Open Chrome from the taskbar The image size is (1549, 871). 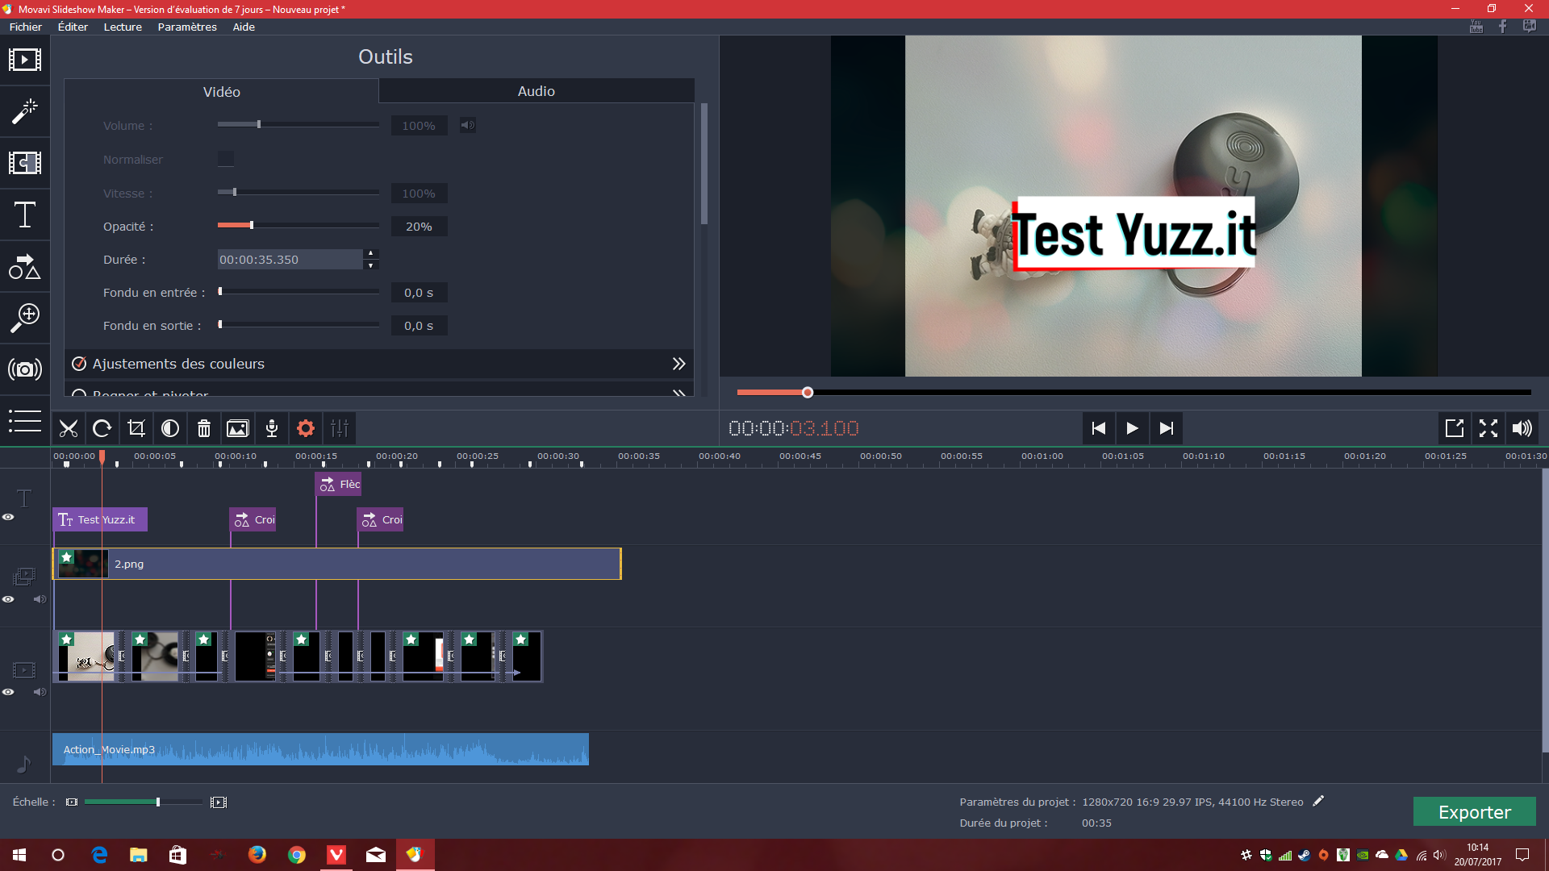[297, 855]
